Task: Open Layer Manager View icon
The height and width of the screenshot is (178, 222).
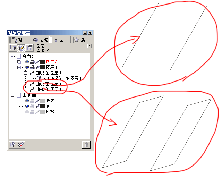Action: (x=29, y=48)
